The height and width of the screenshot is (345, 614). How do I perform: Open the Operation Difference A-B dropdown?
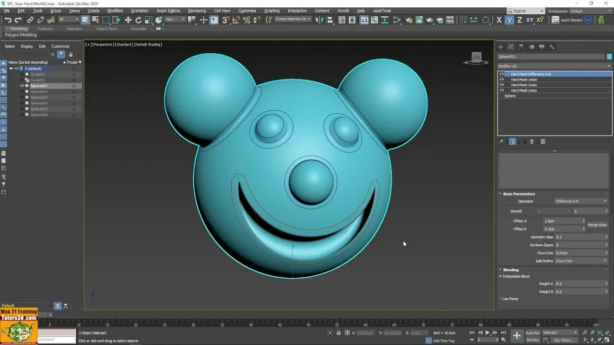coord(581,201)
